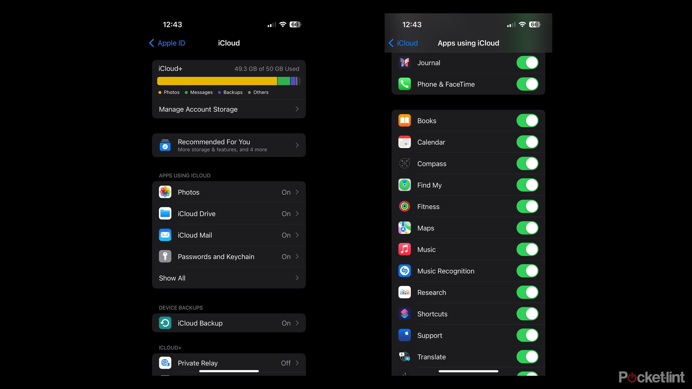Tap the iCloud Mail icon

click(165, 235)
